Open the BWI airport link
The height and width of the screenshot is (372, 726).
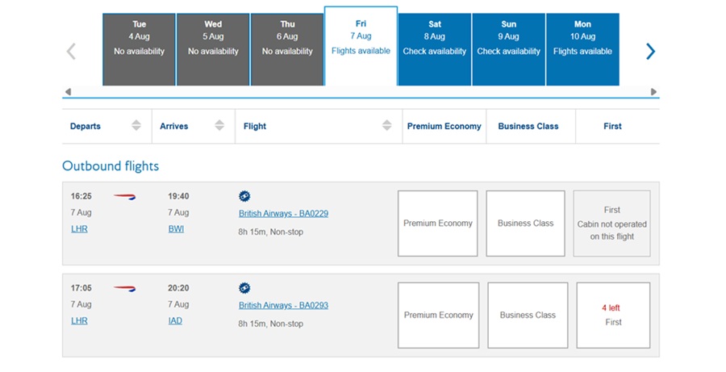176,229
